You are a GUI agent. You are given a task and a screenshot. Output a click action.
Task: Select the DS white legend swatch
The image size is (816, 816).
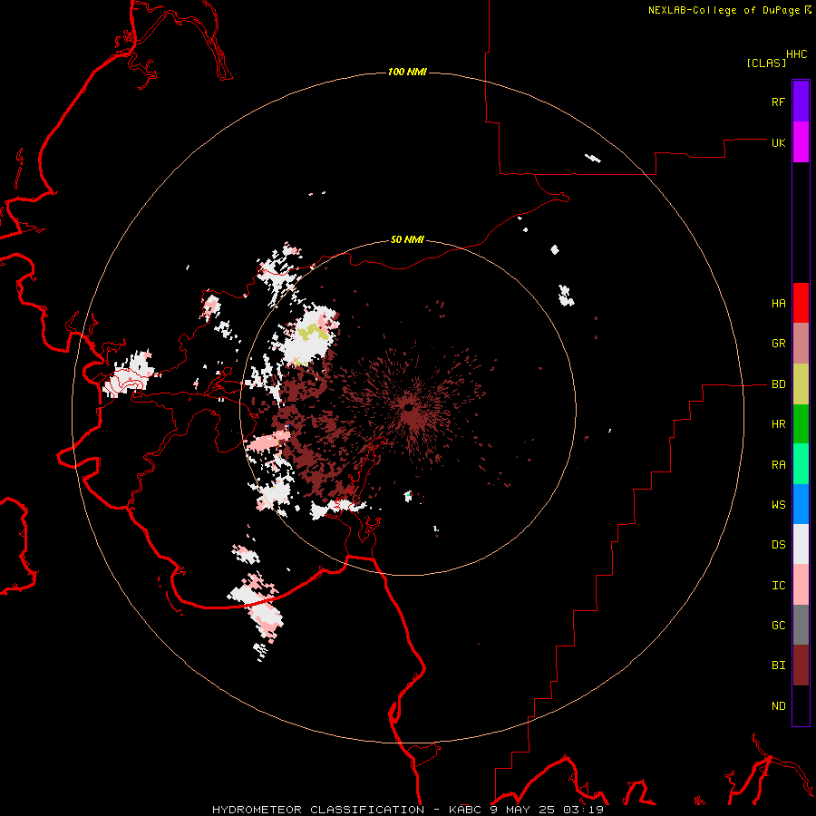click(801, 544)
